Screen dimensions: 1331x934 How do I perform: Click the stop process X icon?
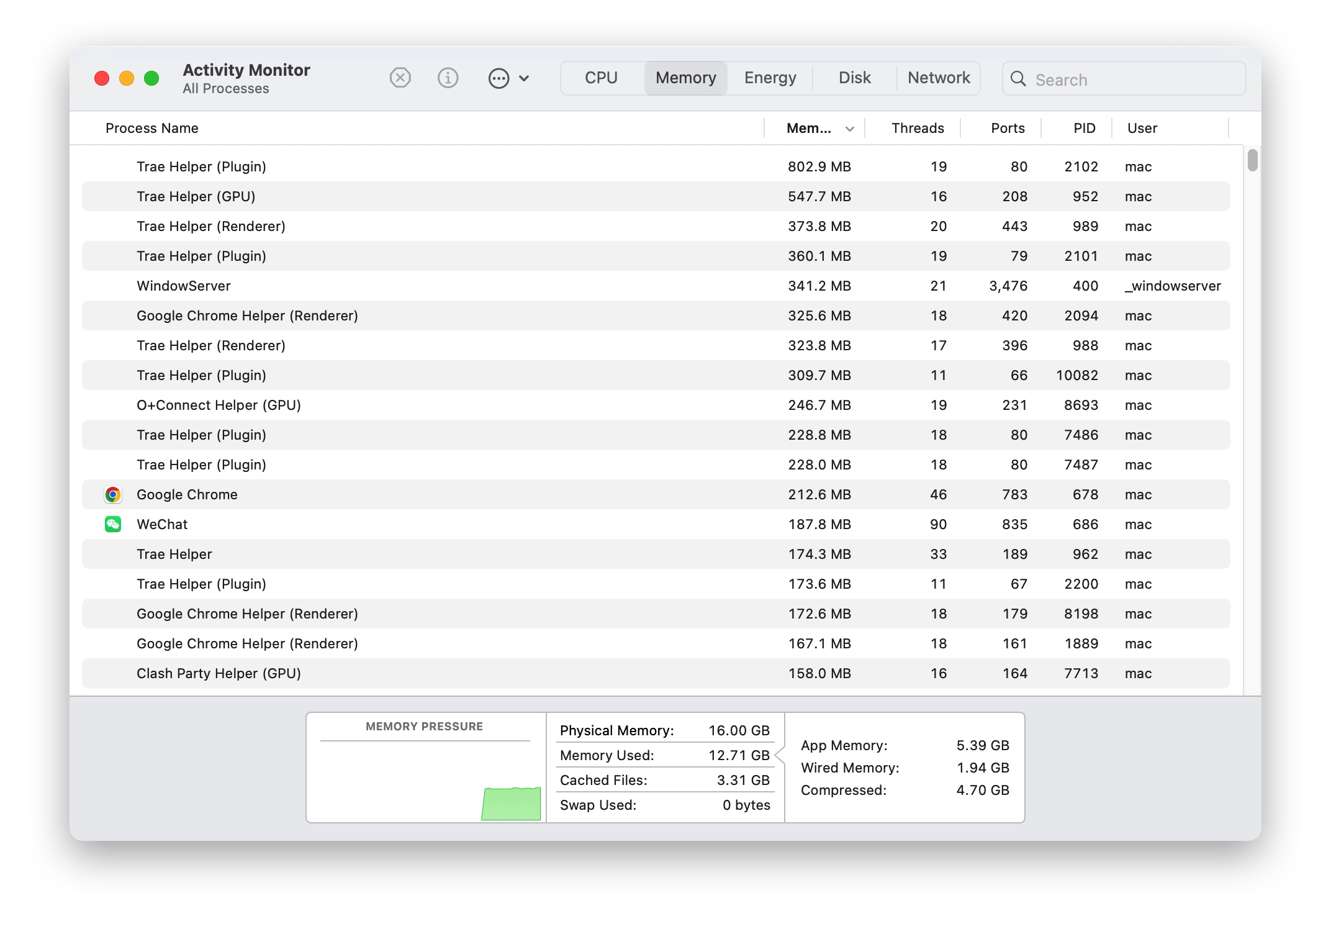400,78
